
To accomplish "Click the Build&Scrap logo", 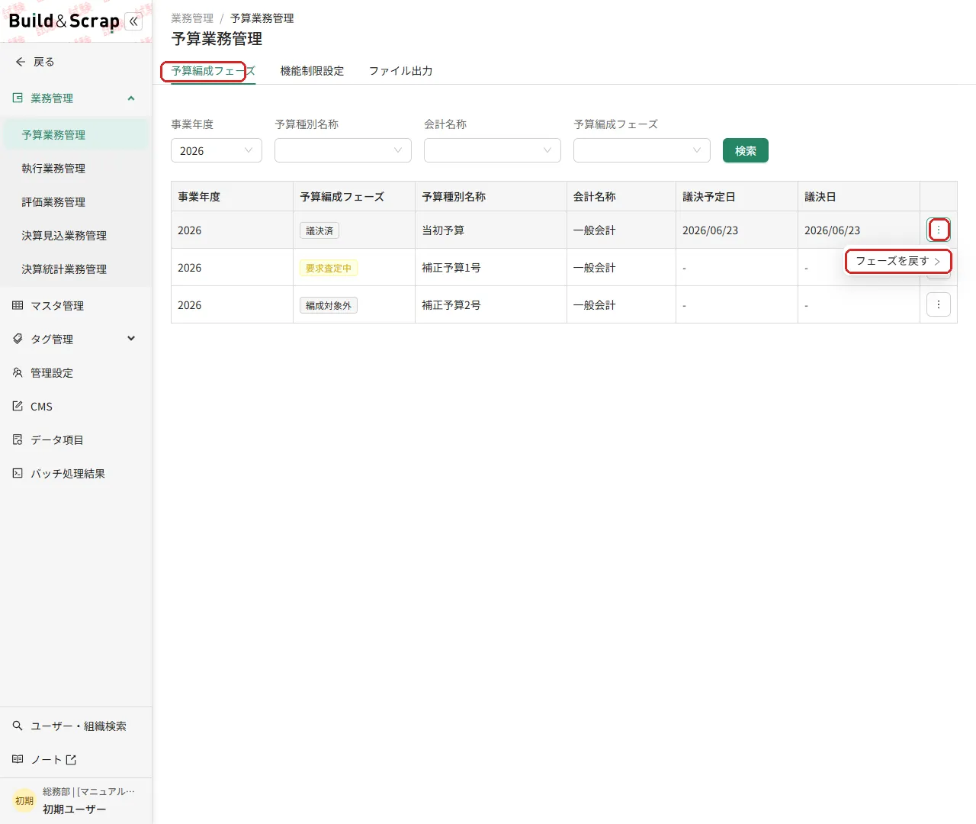I will coord(64,21).
